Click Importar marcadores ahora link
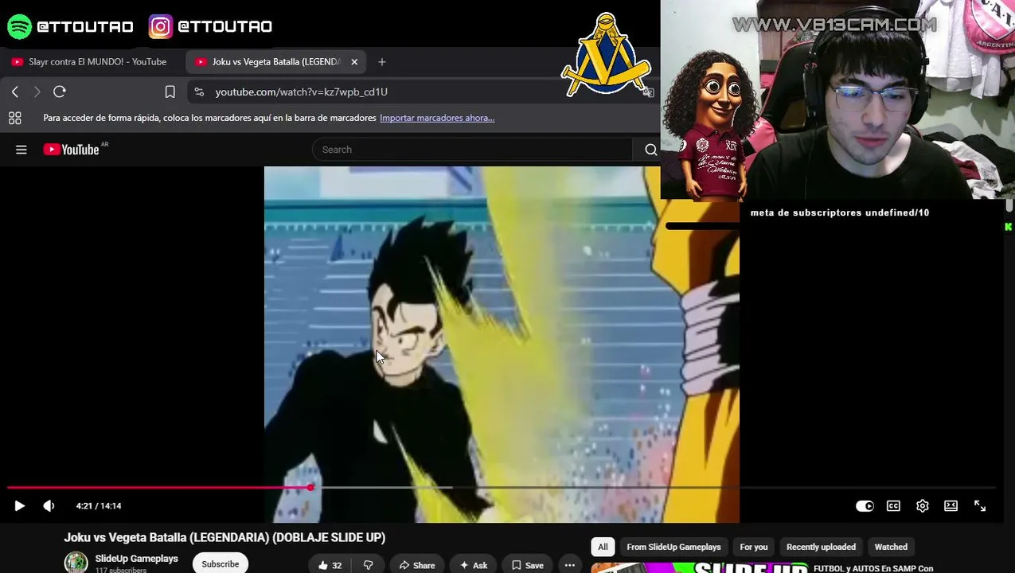The image size is (1015, 573). (x=437, y=118)
